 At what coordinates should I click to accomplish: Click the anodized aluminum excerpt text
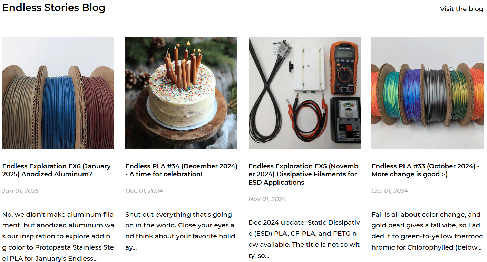(x=58, y=236)
